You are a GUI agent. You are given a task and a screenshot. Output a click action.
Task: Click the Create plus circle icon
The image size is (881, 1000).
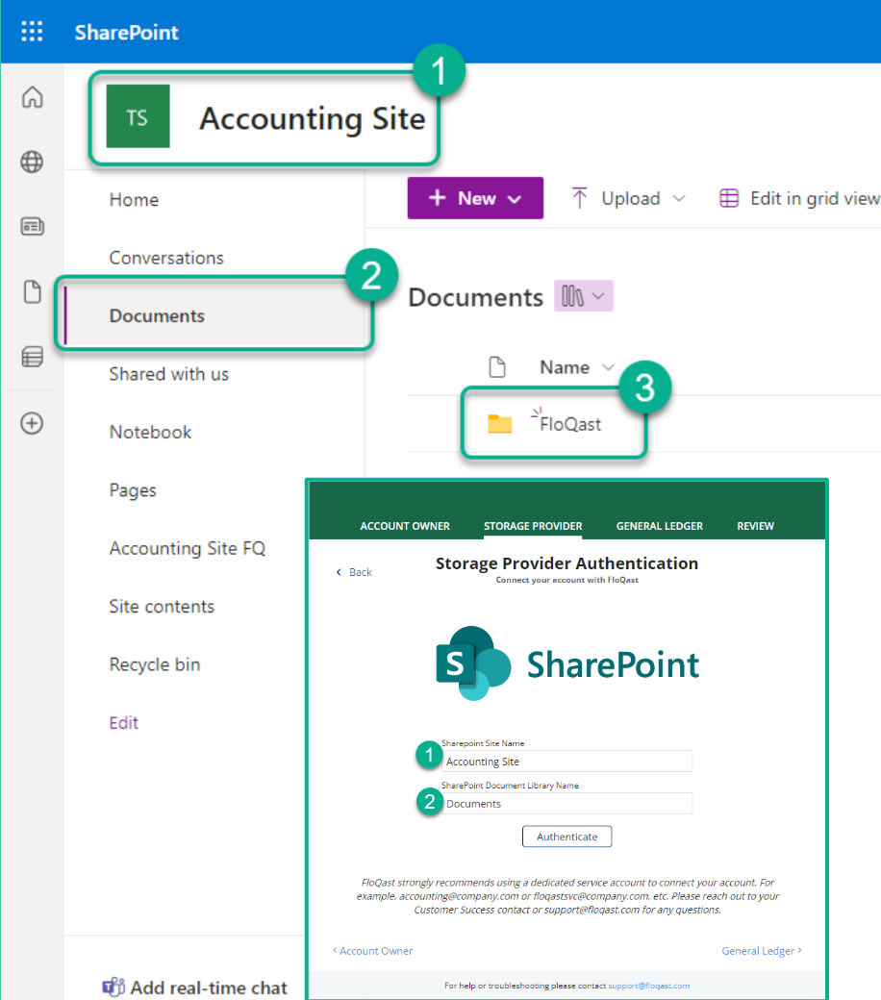point(32,423)
